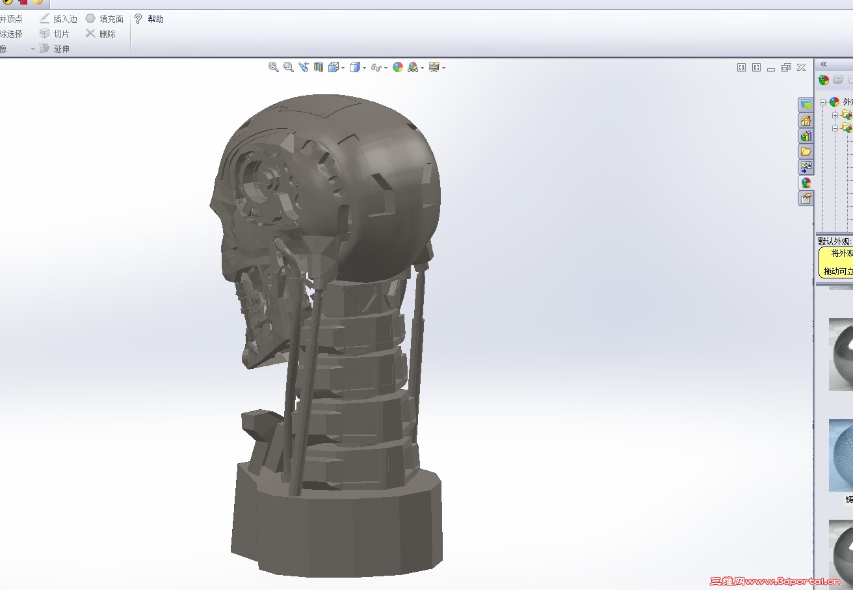Image resolution: width=853 pixels, height=590 pixels.
Task: Click the yellow-black check icon at top-left
Action: coord(8,2)
